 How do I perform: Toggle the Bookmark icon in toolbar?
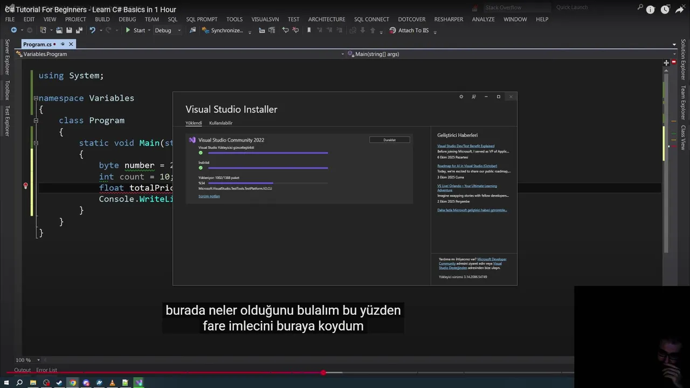pos(309,30)
